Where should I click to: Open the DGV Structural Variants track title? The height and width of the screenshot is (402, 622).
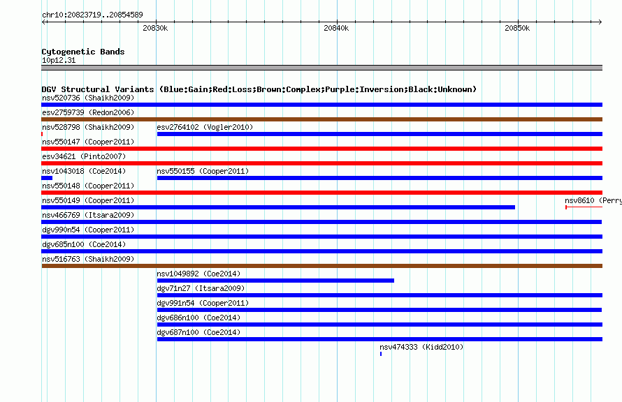pos(259,89)
